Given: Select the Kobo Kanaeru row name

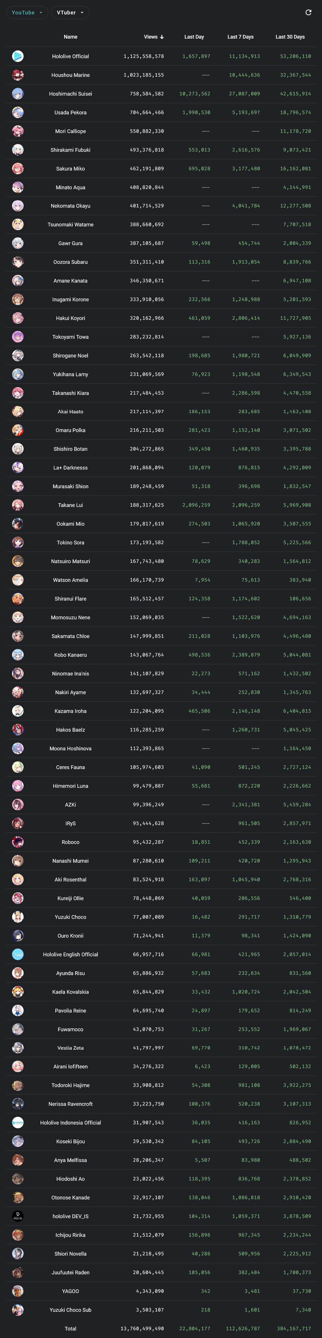Looking at the screenshot, I should click(x=71, y=654).
